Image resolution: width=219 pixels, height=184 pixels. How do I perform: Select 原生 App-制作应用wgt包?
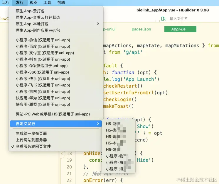[56, 30]
